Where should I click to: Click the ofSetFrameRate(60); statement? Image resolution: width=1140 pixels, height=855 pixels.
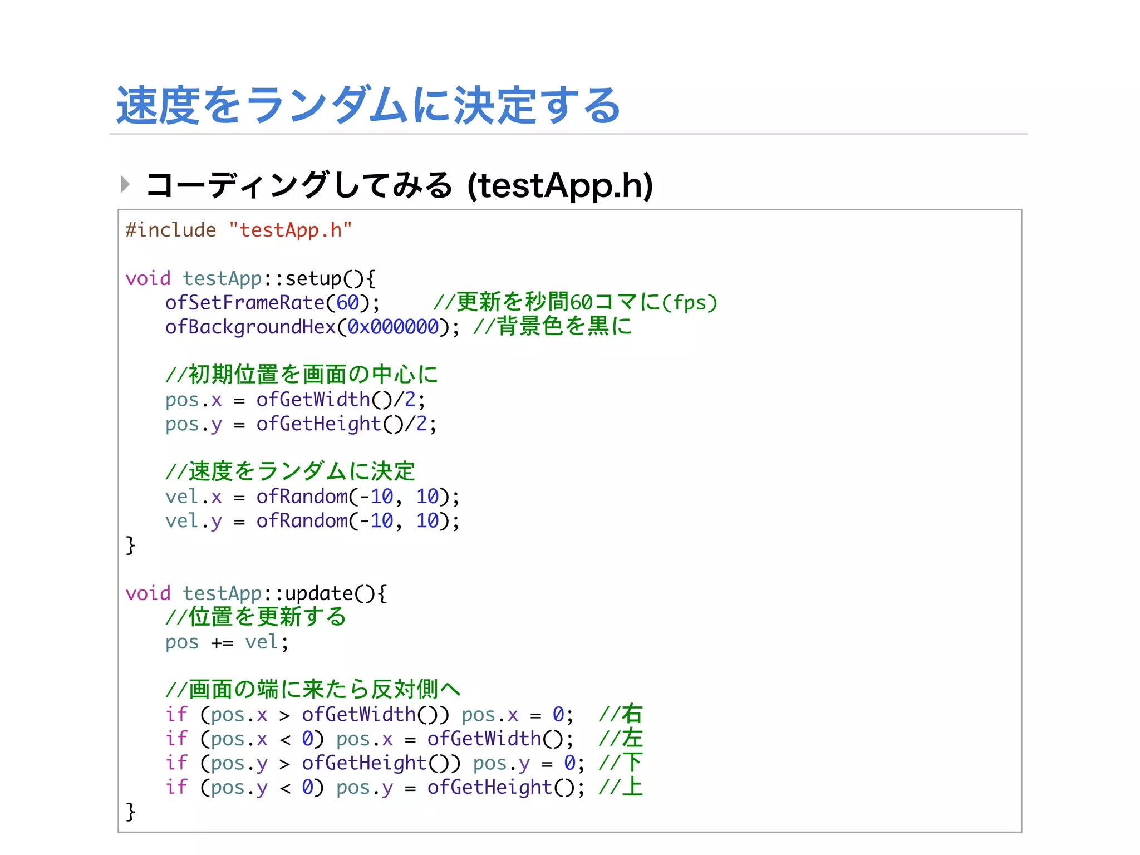tap(273, 303)
